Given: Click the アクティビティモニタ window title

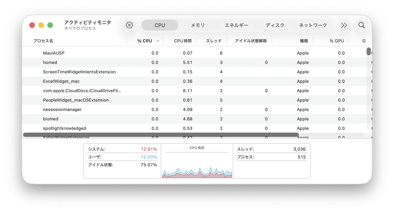Looking at the screenshot, I should [87, 22].
